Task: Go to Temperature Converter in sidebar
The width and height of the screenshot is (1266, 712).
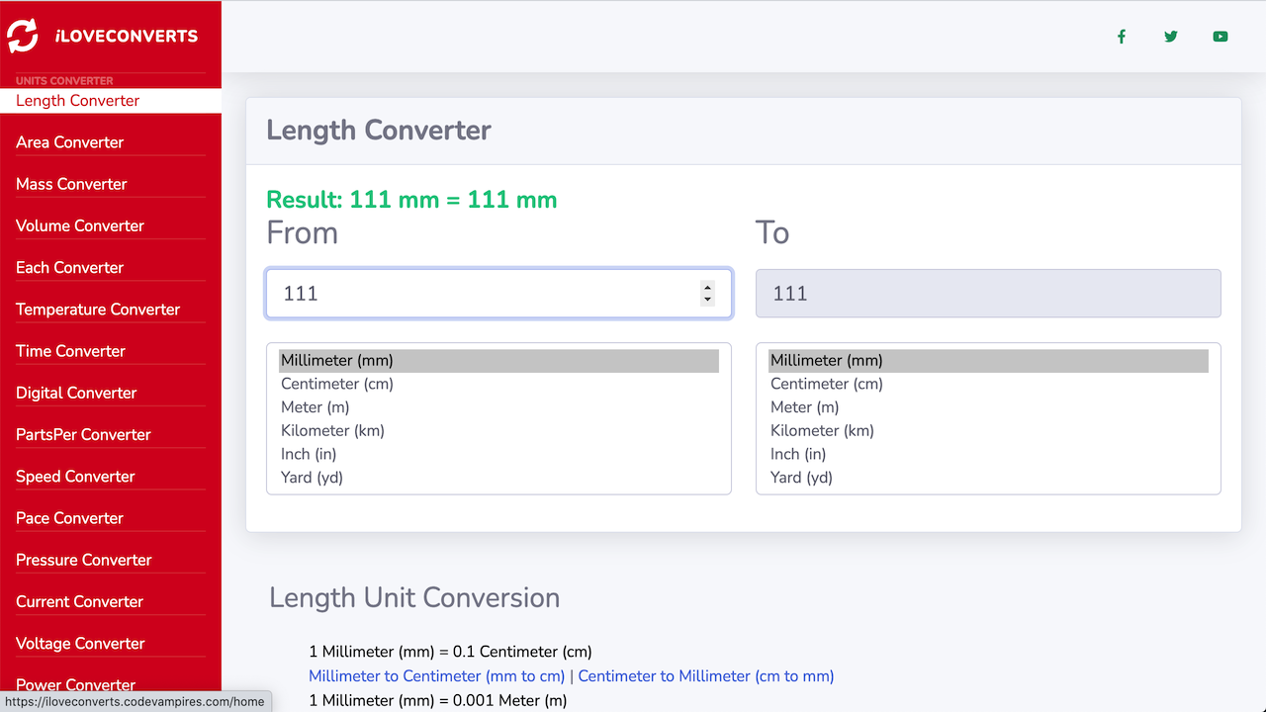Action: 98,310
